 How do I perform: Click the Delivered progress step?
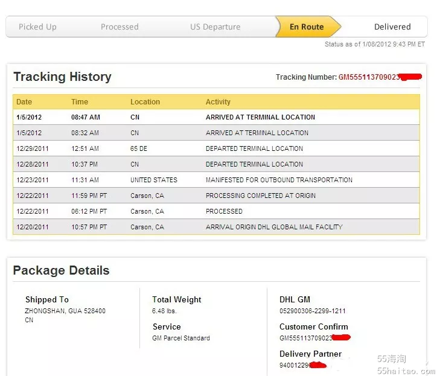[392, 27]
